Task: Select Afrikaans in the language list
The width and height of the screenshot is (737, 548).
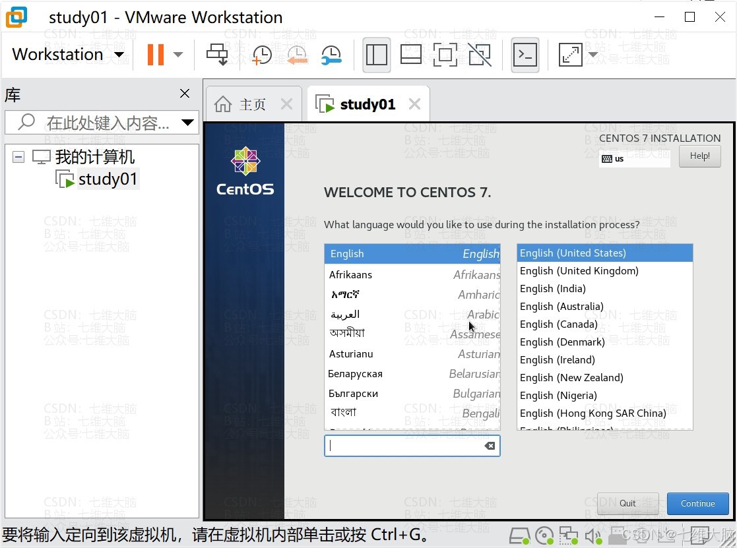Action: [x=412, y=275]
